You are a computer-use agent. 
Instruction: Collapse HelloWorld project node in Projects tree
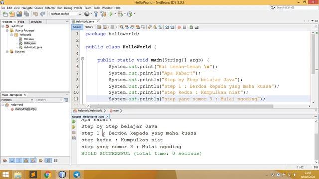3,26
